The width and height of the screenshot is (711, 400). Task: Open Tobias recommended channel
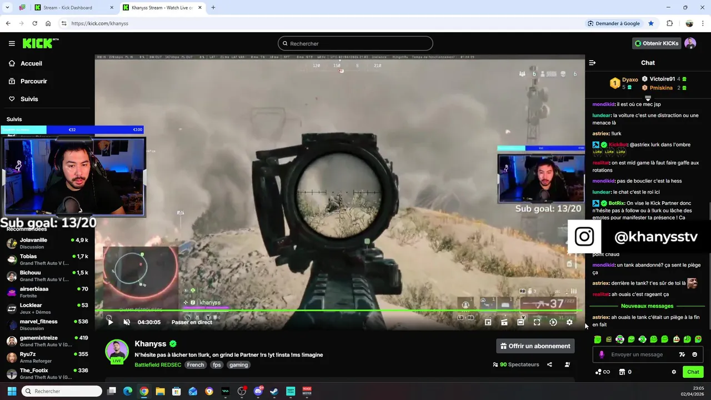coord(47,260)
